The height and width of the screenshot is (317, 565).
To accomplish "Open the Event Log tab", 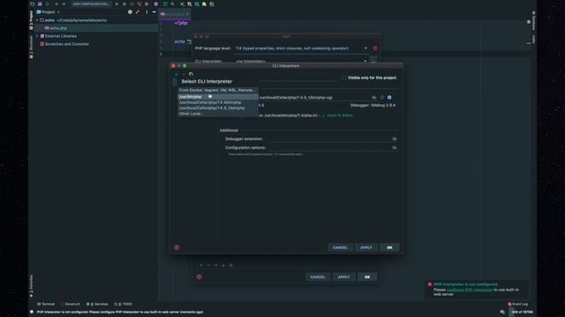I will click(x=518, y=304).
